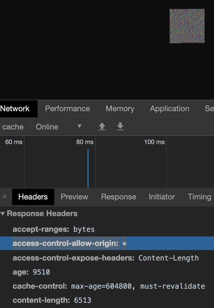Select the Application tab
The width and height of the screenshot is (214, 308).
click(169, 109)
